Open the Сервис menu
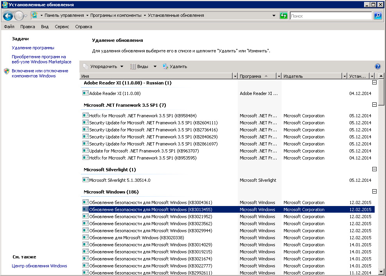386x276 pixels. tap(62, 27)
